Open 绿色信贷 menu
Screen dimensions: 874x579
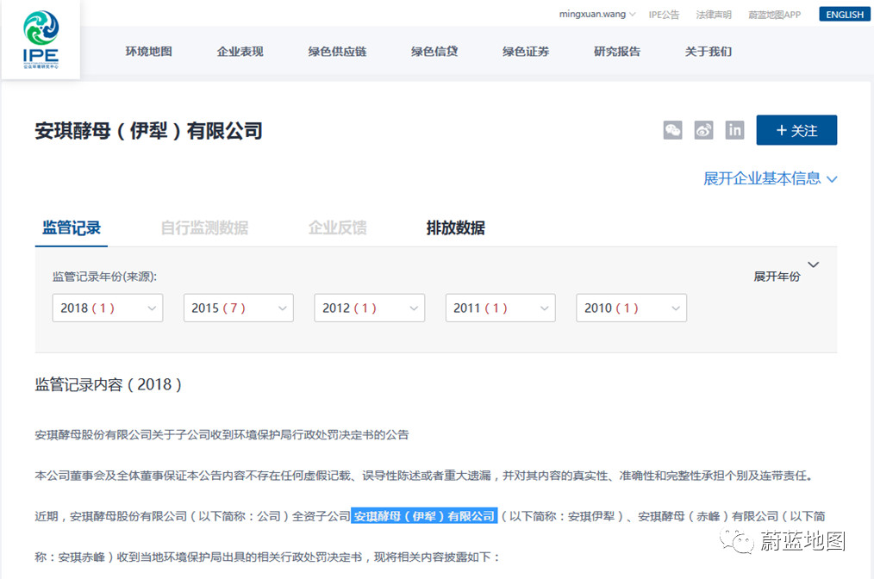click(434, 52)
